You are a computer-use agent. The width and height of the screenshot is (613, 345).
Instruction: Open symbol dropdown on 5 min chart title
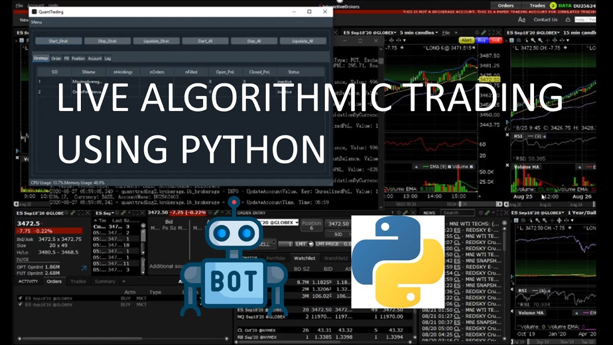tap(395, 33)
